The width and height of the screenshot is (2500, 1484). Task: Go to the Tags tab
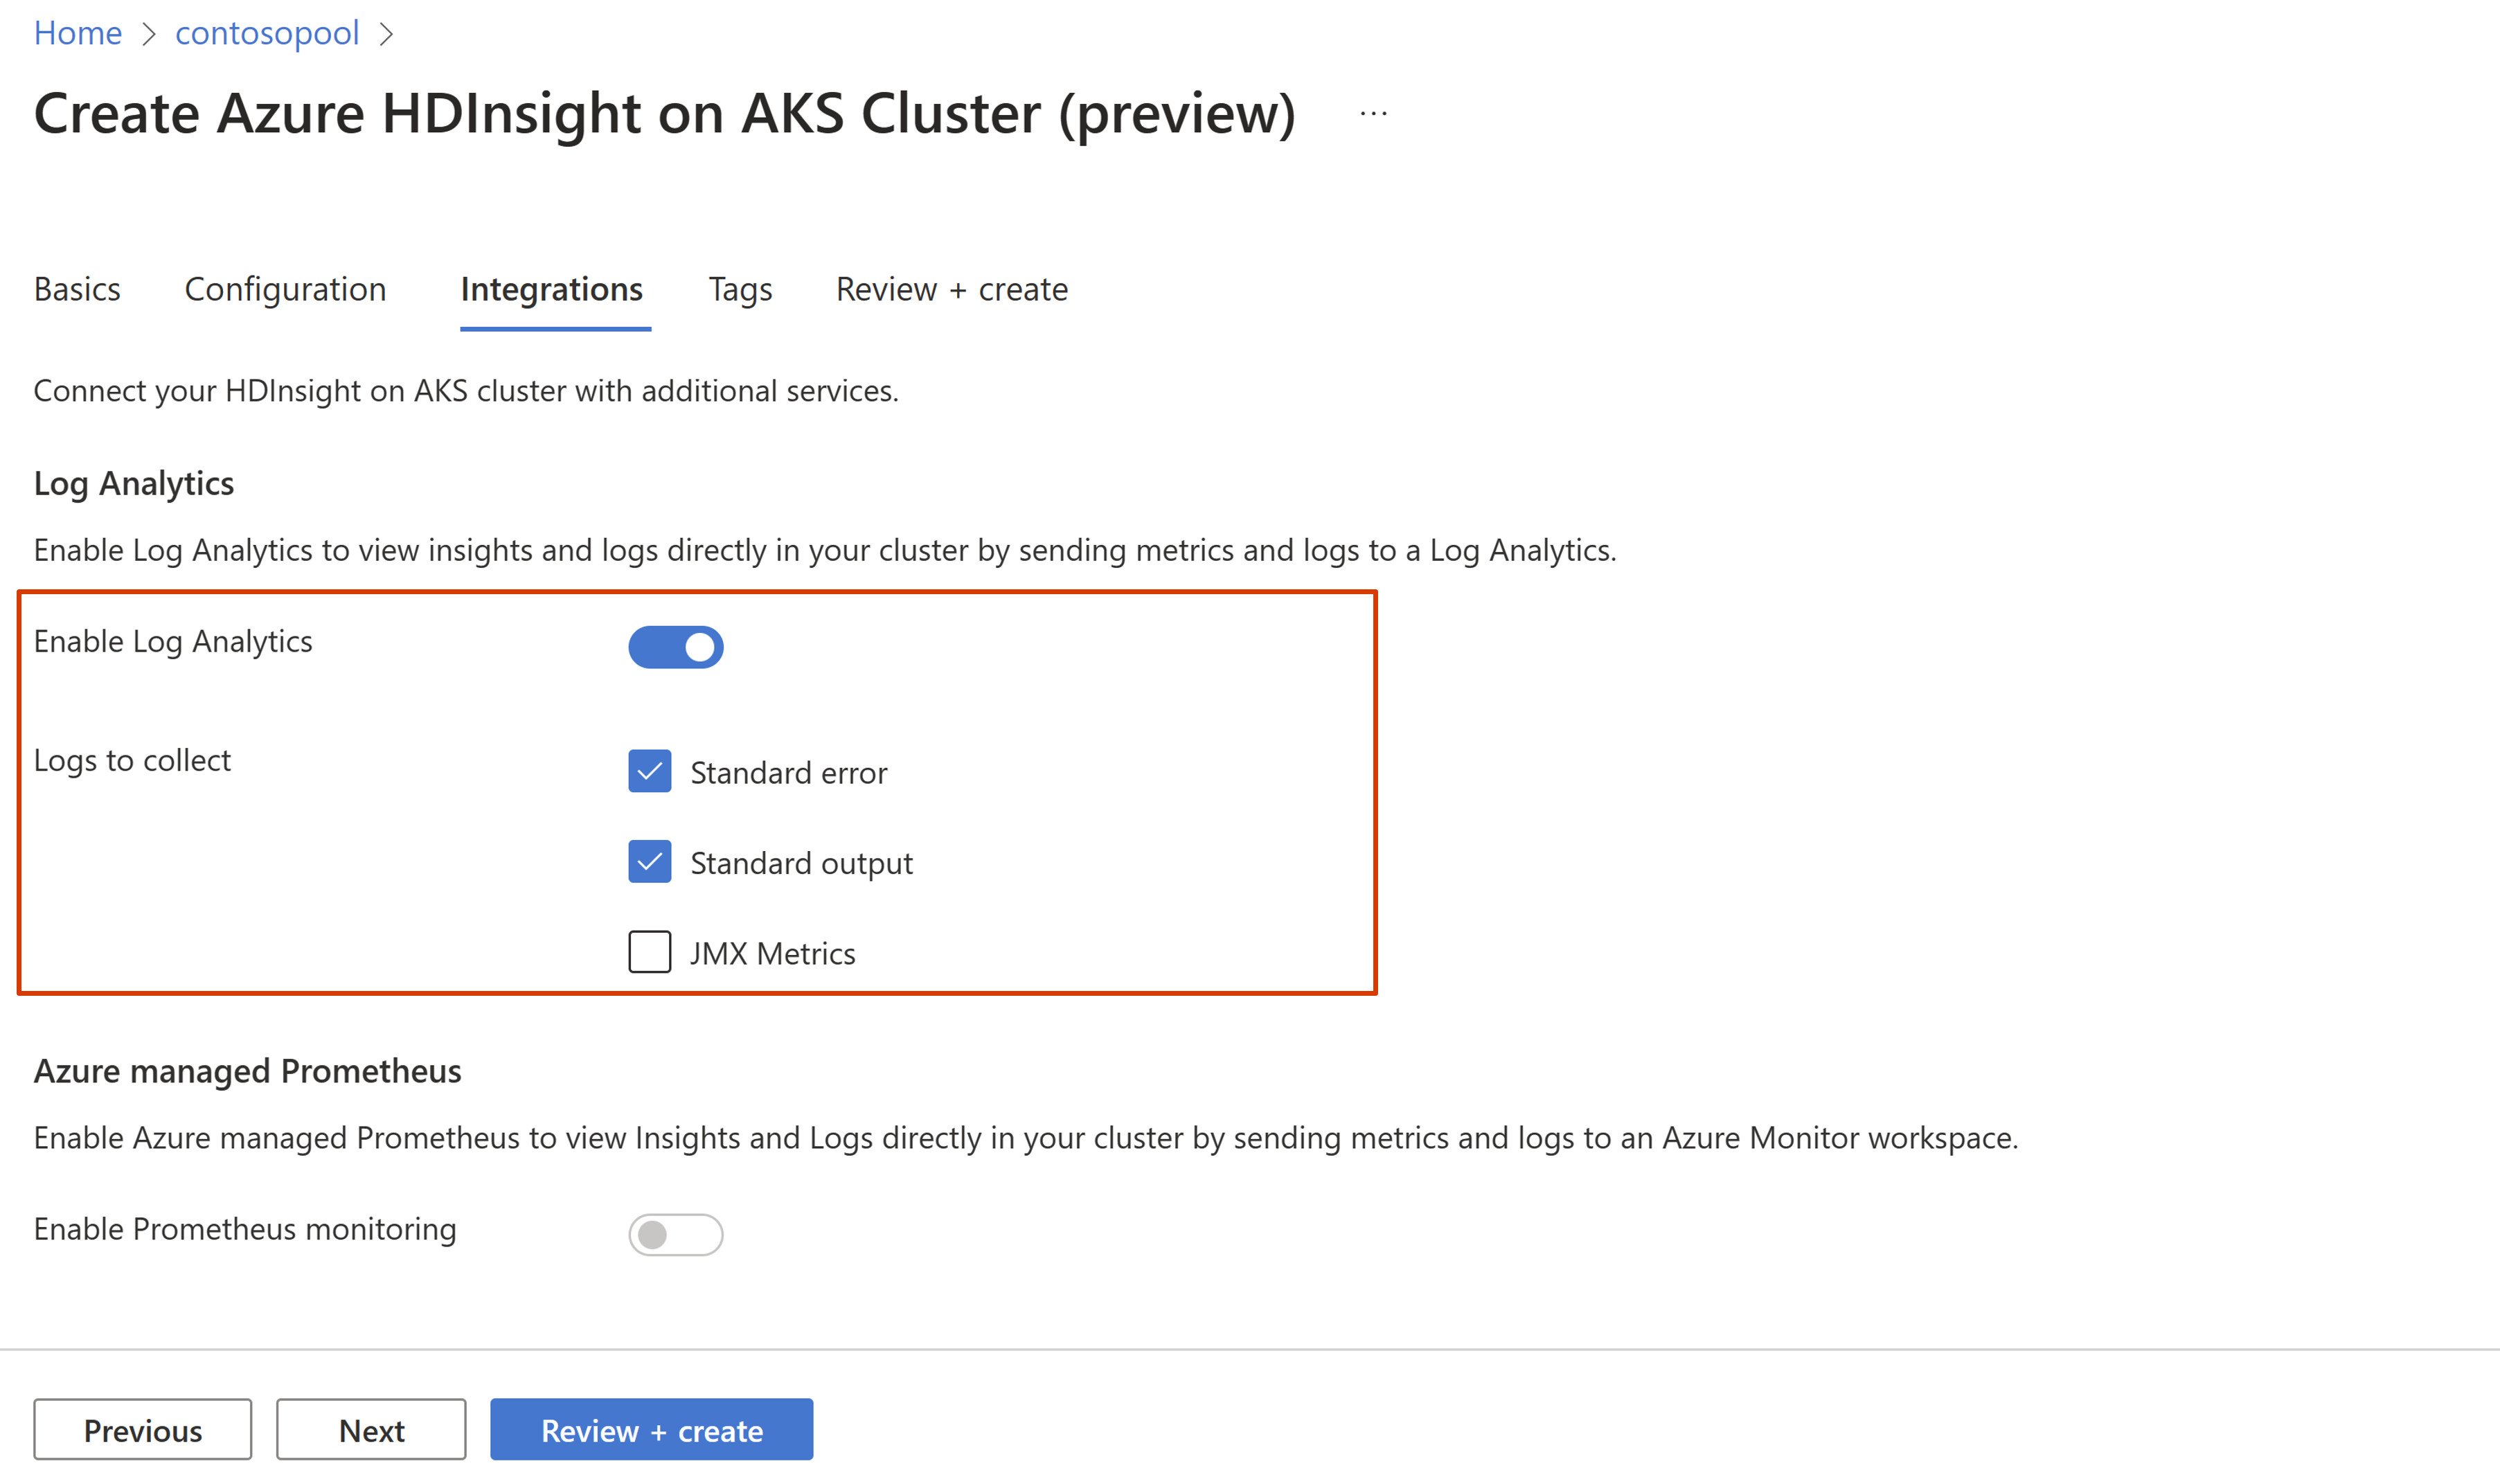740,289
